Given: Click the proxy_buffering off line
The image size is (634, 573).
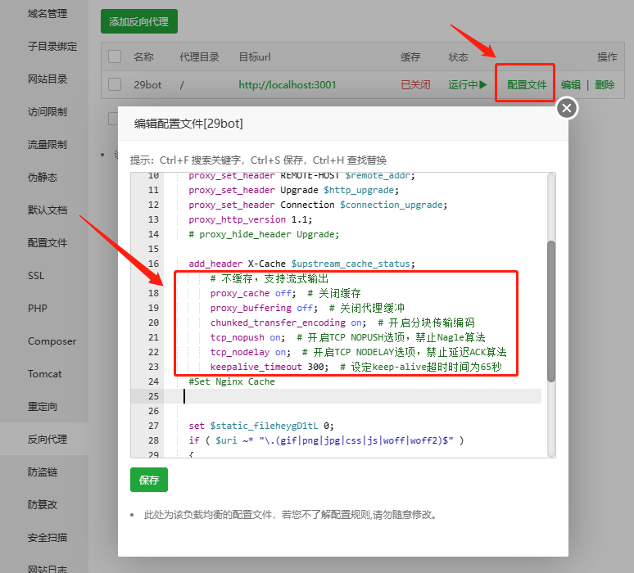Looking at the screenshot, I should tap(307, 308).
